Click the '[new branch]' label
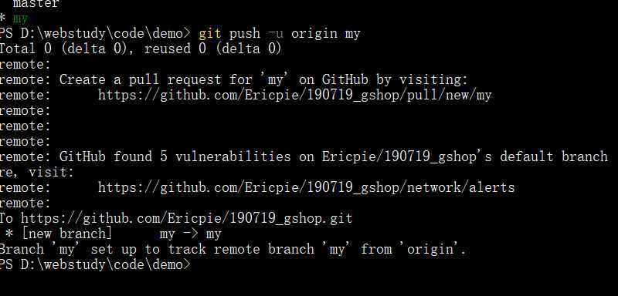Viewport: 618px width, 296px height. [x=67, y=234]
